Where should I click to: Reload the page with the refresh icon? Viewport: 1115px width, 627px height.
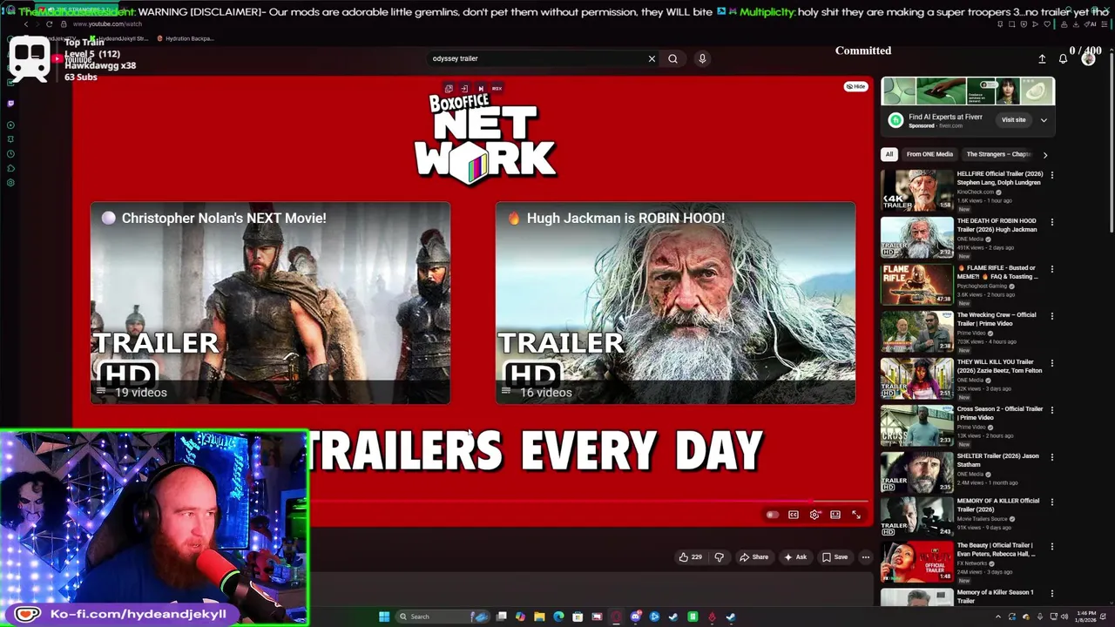49,24
